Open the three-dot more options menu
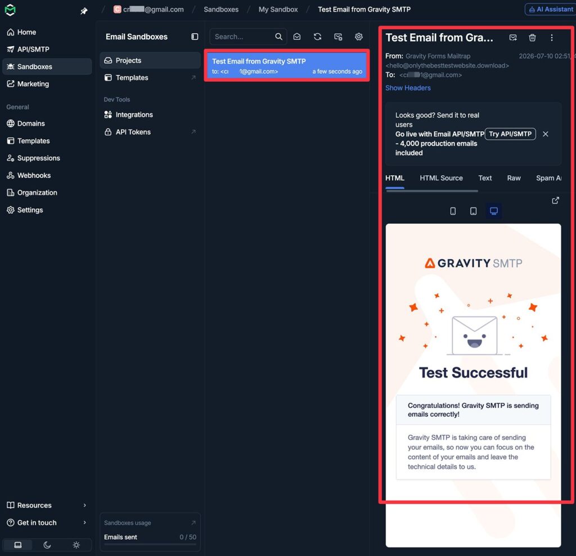576x556 pixels. (552, 38)
